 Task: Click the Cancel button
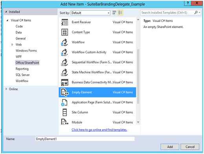[x=190, y=147]
